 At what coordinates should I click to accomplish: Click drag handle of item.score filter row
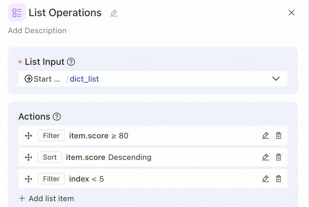(29, 136)
